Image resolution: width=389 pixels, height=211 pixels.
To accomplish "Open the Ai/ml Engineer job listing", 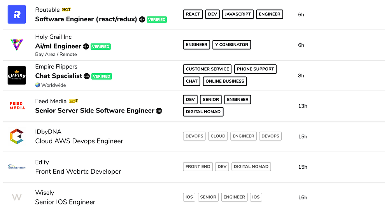I will (x=58, y=46).
